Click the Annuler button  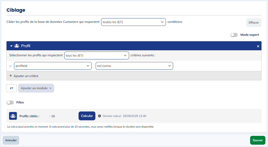[11, 140]
